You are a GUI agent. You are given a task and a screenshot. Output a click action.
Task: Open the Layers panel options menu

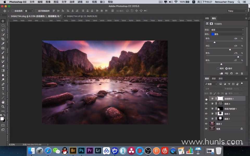[246, 78]
